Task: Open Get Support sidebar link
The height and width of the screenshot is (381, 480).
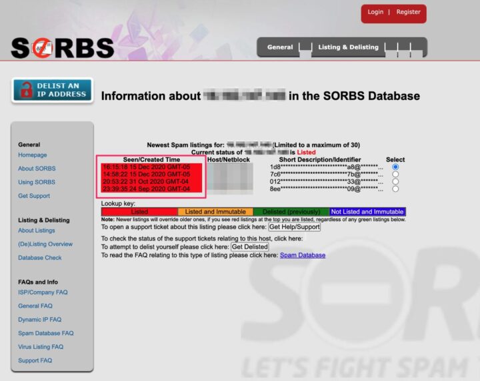Action: point(34,196)
